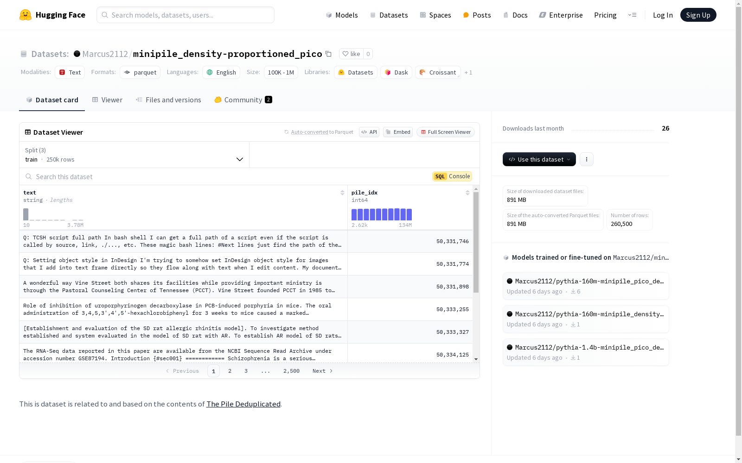Open the Community tab
Viewport: 742px width, 463px height.
[x=243, y=100]
